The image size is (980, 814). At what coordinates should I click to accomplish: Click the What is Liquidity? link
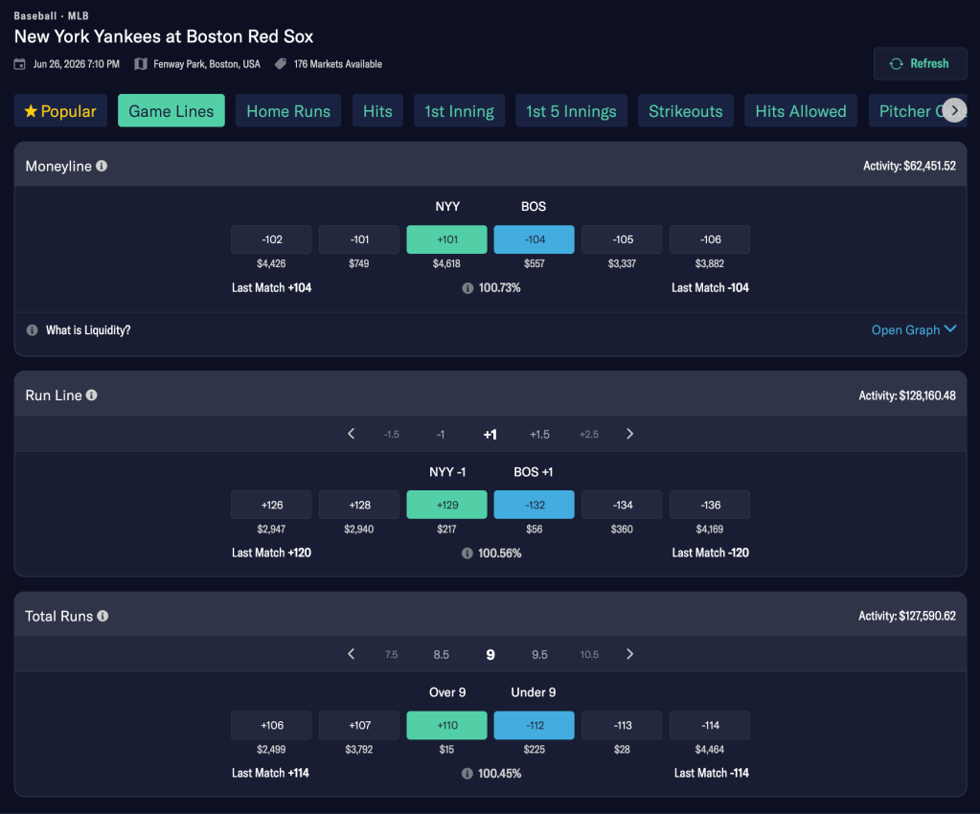coord(88,329)
